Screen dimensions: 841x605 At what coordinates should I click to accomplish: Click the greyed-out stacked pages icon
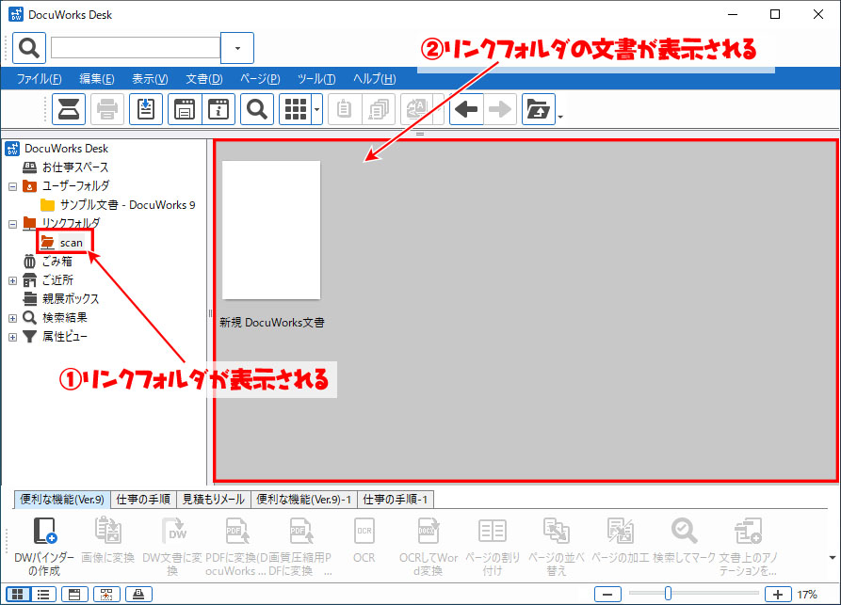(379, 109)
